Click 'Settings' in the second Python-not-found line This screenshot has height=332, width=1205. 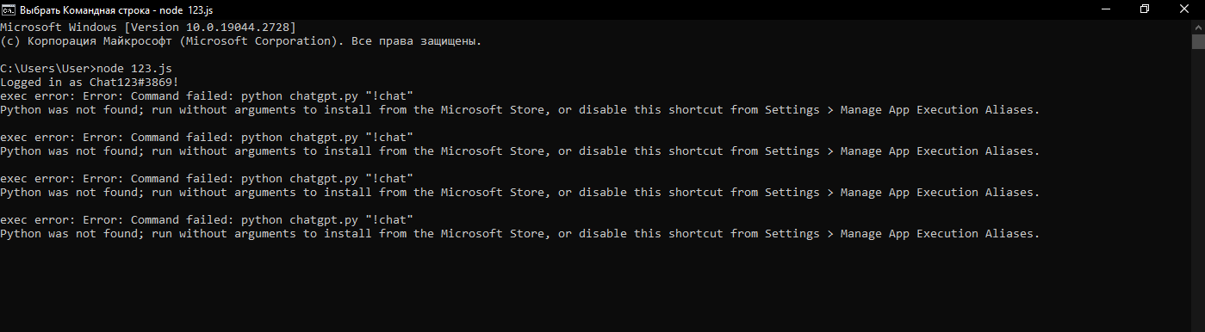792,151
